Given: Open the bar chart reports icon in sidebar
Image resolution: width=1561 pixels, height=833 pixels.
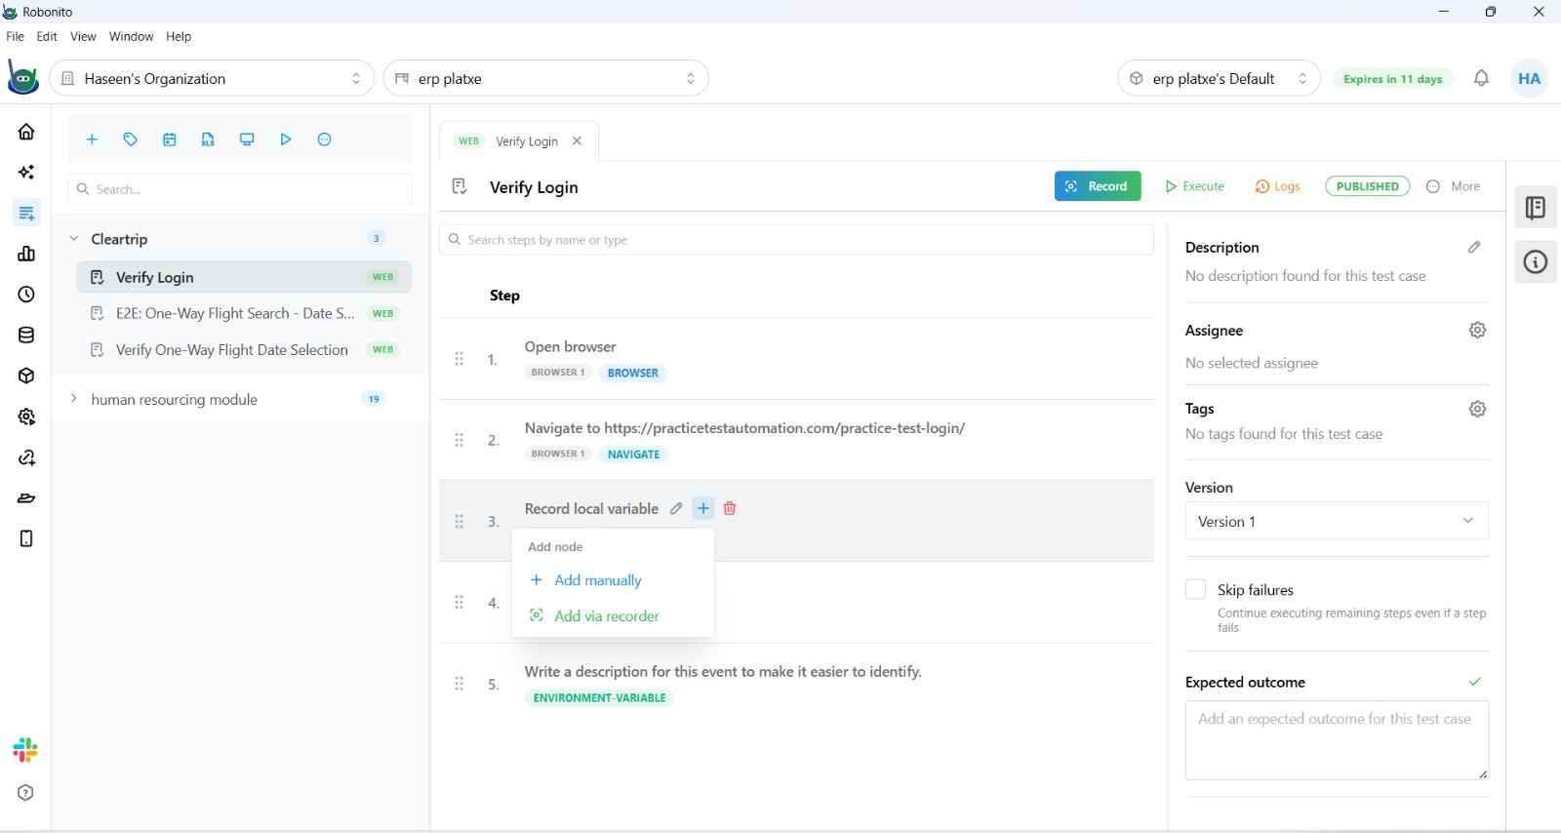Looking at the screenshot, I should (26, 254).
